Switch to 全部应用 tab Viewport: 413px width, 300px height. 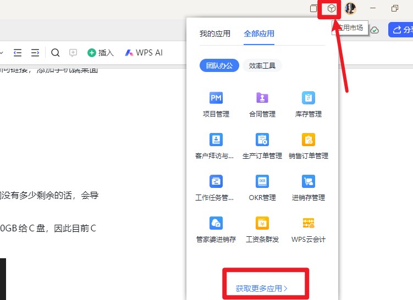[x=259, y=34]
